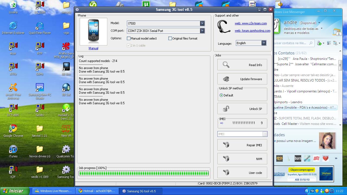Click the Repair IMEI button

(242, 145)
